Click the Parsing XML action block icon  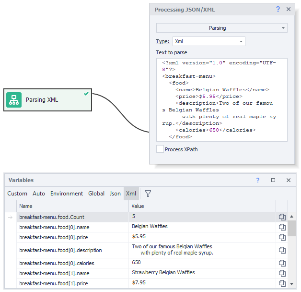click(x=14, y=100)
